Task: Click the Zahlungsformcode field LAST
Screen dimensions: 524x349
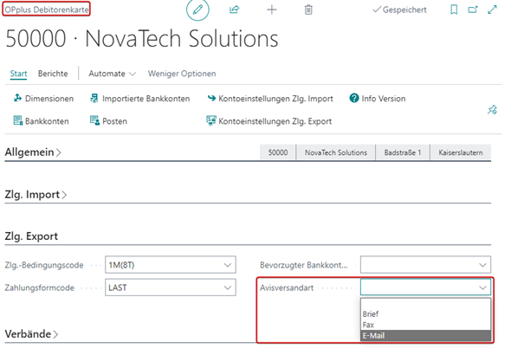Action: coord(171,288)
